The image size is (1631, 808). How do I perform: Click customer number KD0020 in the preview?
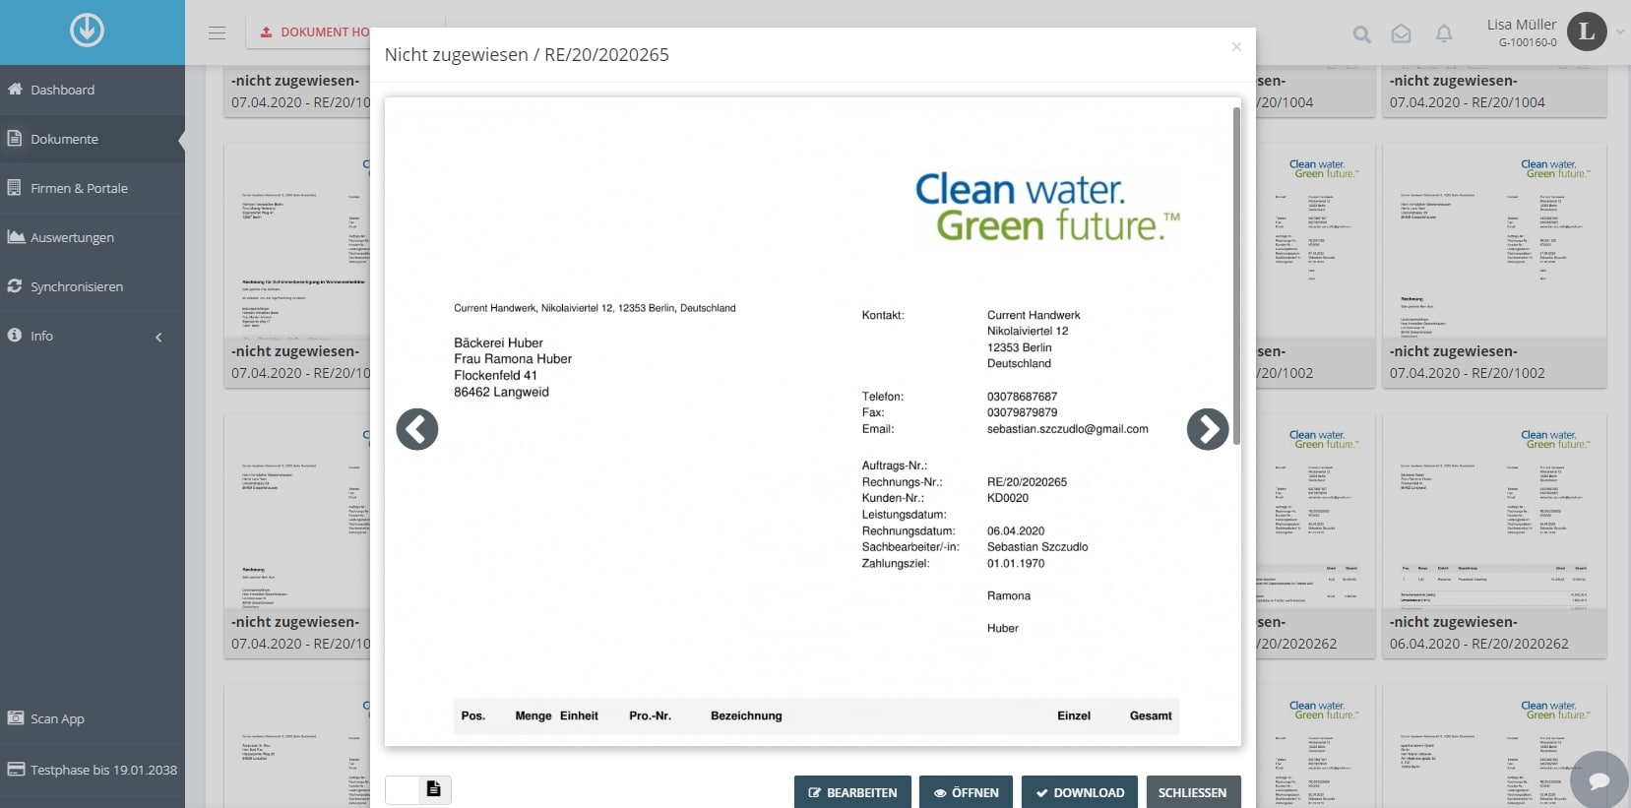point(1008,498)
